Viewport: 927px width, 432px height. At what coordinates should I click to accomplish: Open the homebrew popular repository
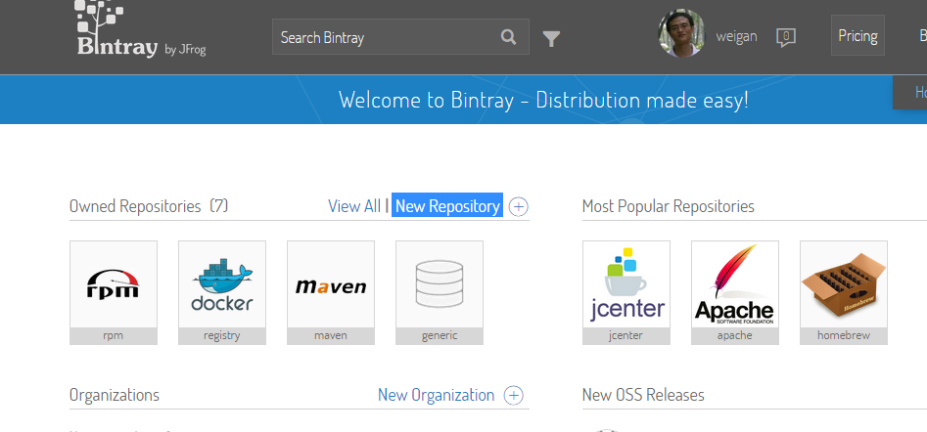(x=844, y=292)
